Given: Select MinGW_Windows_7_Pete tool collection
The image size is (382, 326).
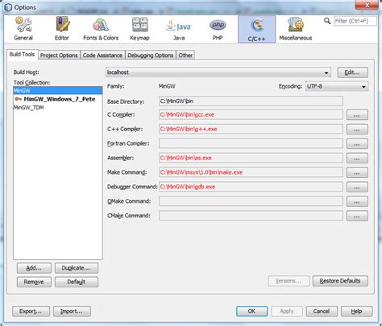Looking at the screenshot, I should (58, 99).
